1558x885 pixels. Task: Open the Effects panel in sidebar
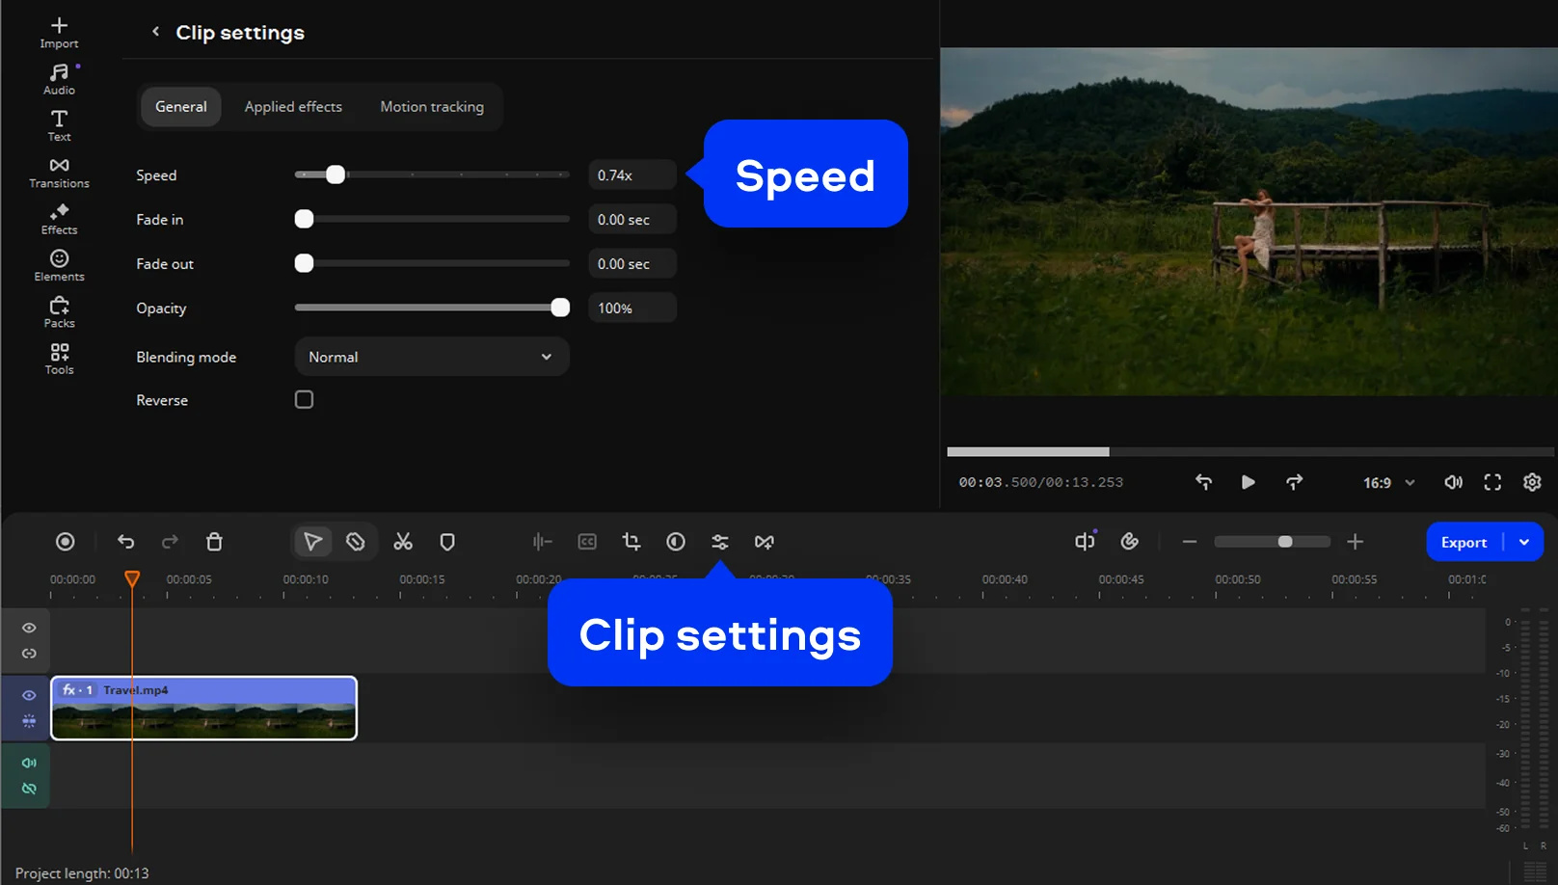59,219
